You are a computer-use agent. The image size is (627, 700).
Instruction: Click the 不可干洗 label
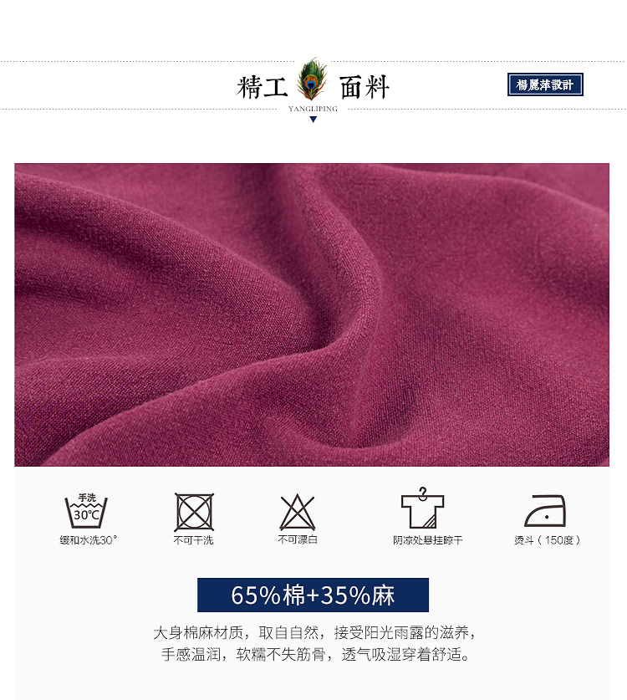coord(193,540)
